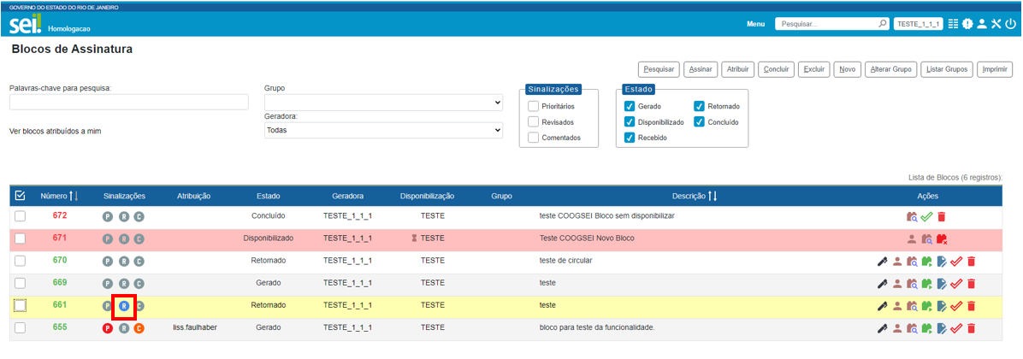The width and height of the screenshot is (1023, 359).
Task: Open the Menu item in the header
Action: click(755, 24)
